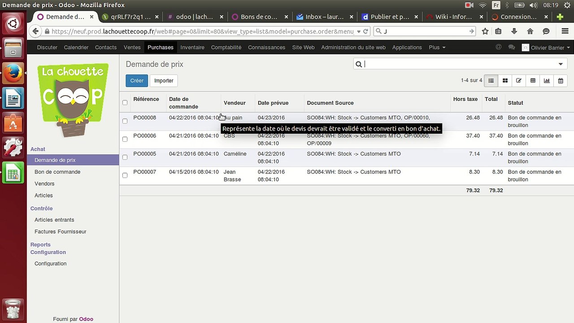Open Firefox downloads arrow icon
Screen dimensions: 574x323
pyautogui.click(x=514, y=31)
